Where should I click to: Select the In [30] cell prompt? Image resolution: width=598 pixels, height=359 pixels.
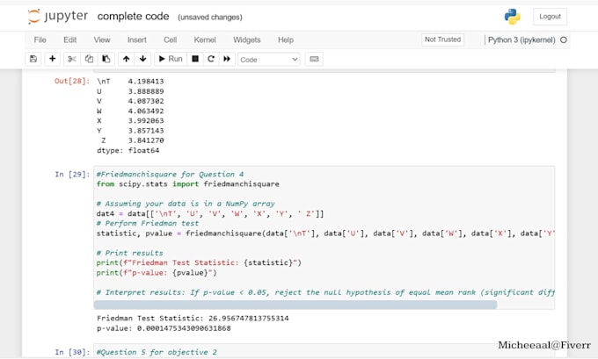[72, 352]
